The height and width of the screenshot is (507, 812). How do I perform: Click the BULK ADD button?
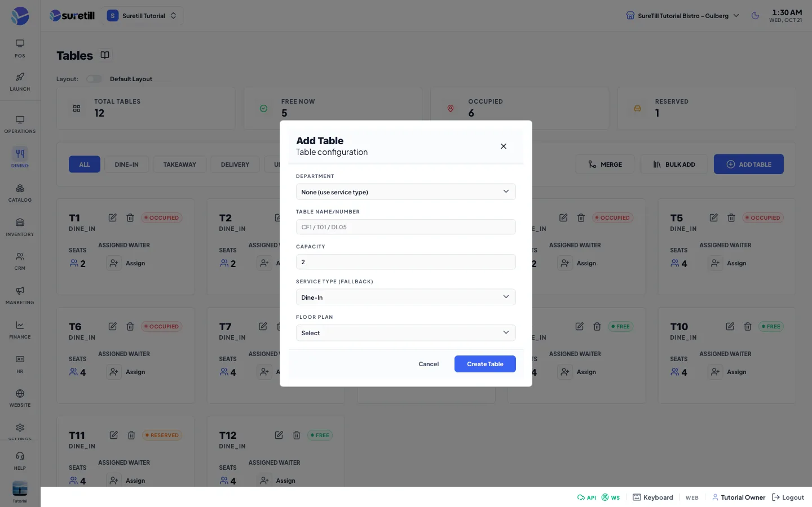(674, 164)
